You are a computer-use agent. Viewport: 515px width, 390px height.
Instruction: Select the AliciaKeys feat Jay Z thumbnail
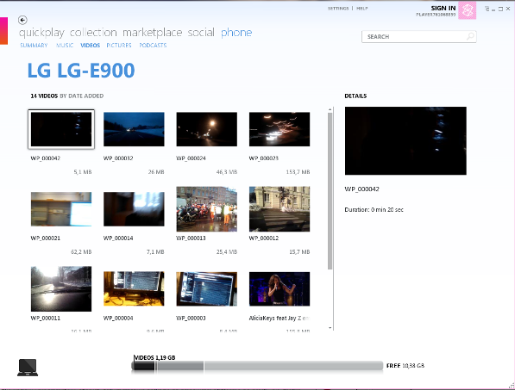(x=279, y=288)
